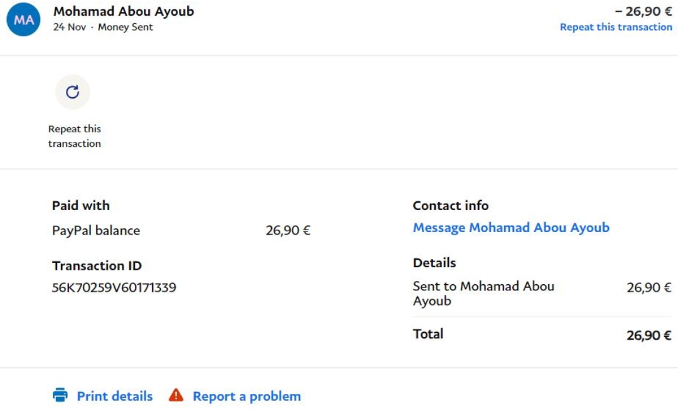Click the 24 Nov Money Sent subtitle
Screen dimensions: 678x409
(x=103, y=27)
